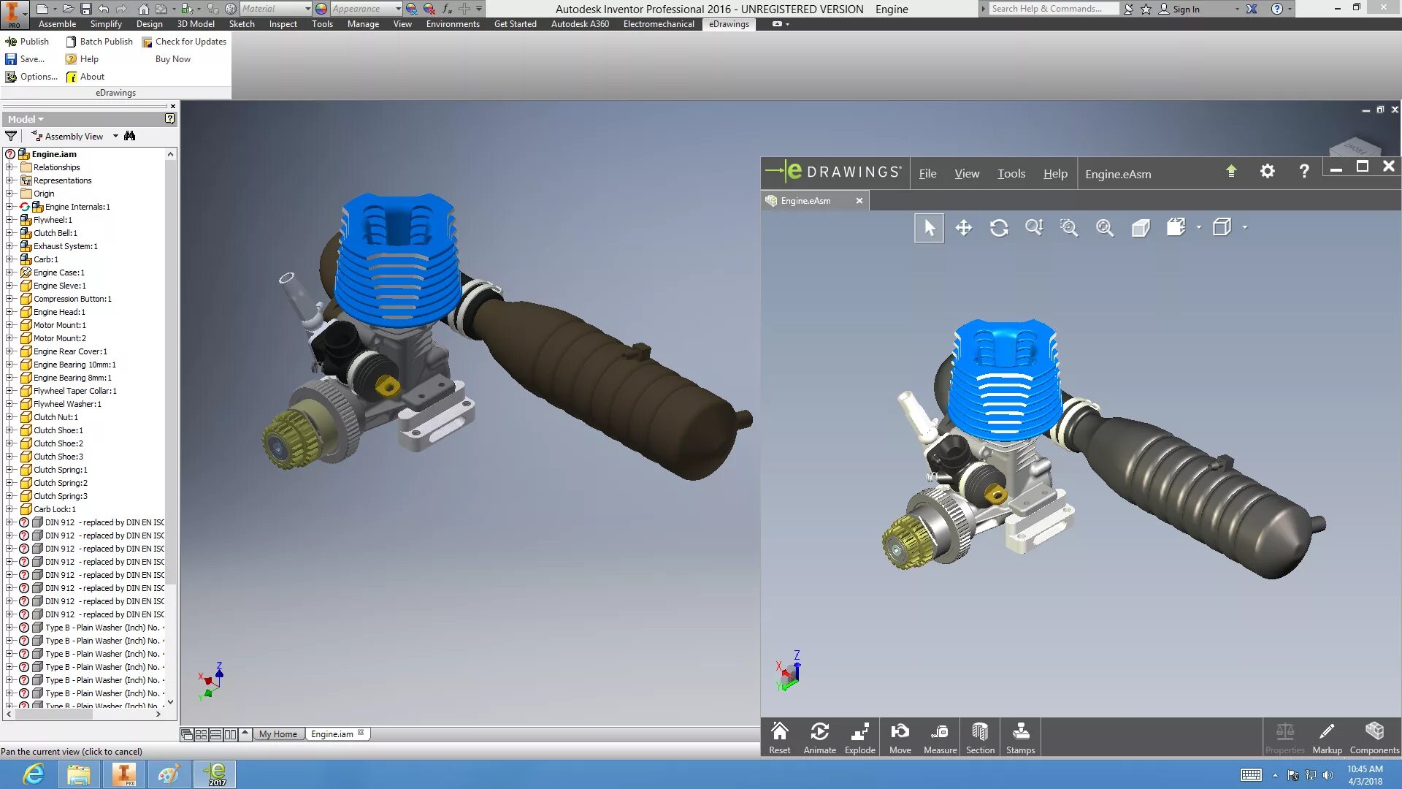Open the Tools menu in eDrawings
This screenshot has width=1402, height=789.
tap(1011, 174)
